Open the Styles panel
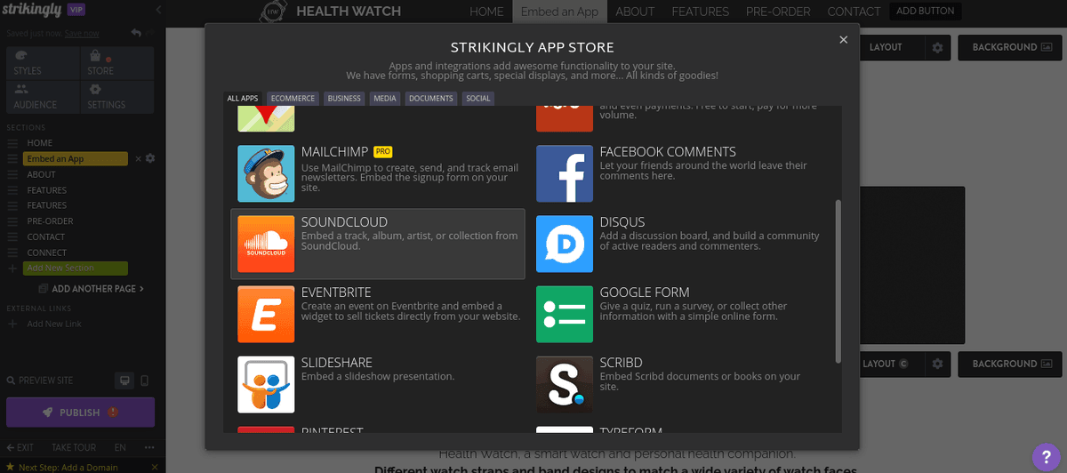This screenshot has width=1067, height=473. tap(41, 64)
